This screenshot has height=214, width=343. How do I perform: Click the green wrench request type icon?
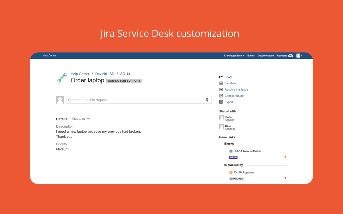pyautogui.click(x=62, y=78)
